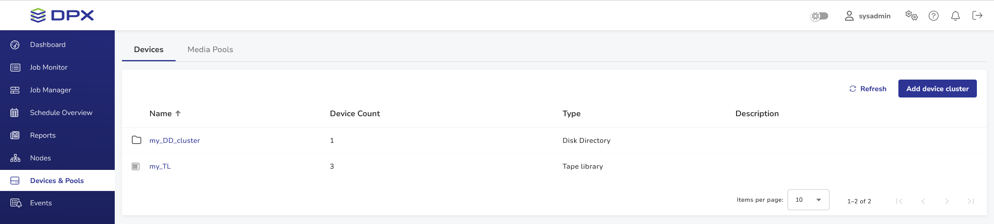Open the sysadmin user profile

tap(868, 16)
